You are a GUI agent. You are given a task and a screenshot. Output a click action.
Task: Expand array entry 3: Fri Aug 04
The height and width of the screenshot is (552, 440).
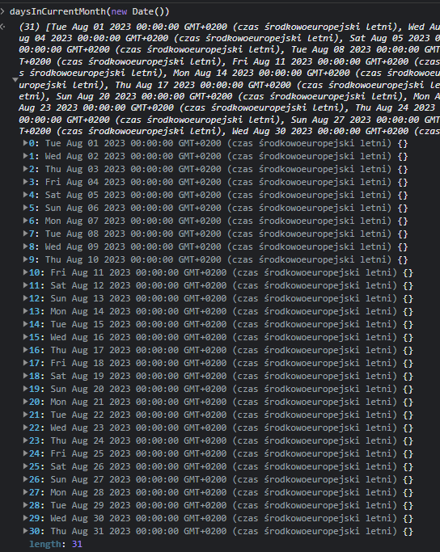point(25,182)
